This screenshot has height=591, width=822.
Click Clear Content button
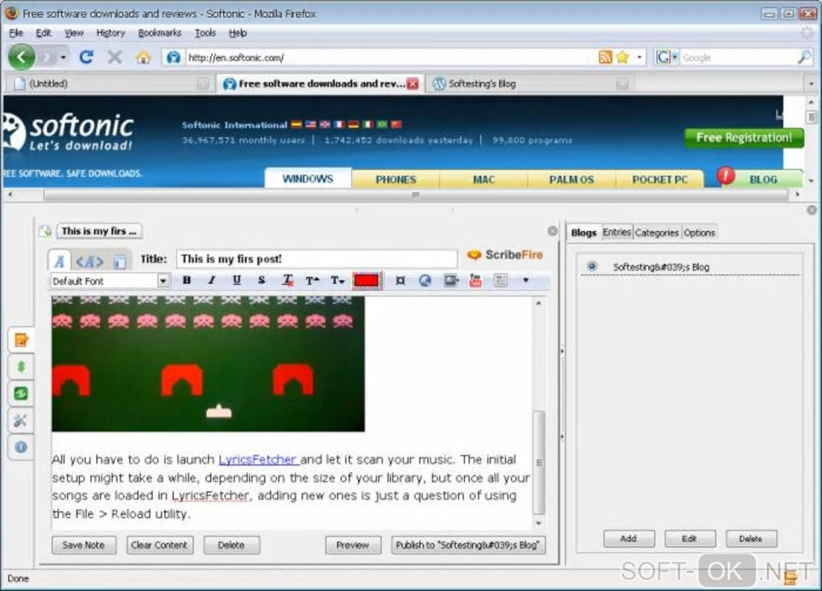160,545
